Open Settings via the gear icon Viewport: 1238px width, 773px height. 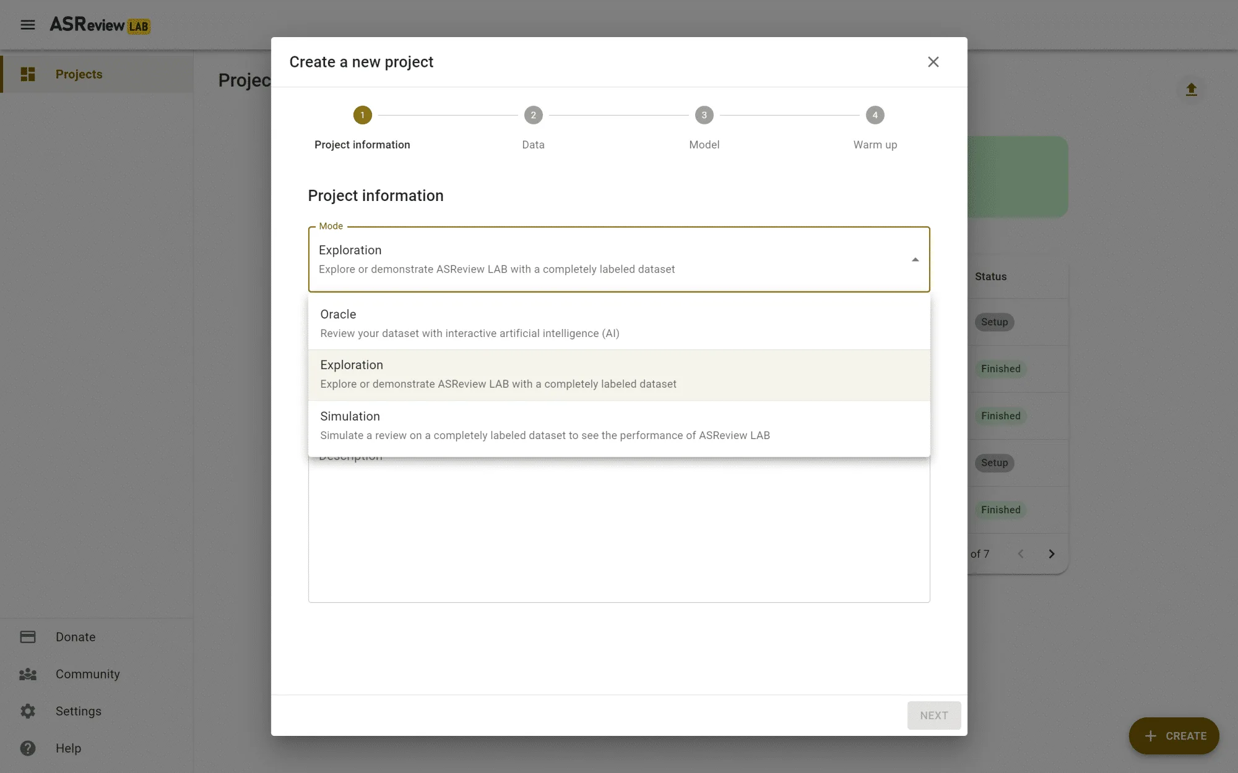click(28, 711)
